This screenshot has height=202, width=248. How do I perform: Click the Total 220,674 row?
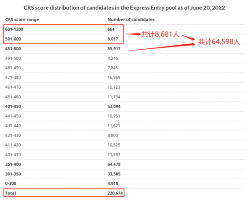point(64,193)
